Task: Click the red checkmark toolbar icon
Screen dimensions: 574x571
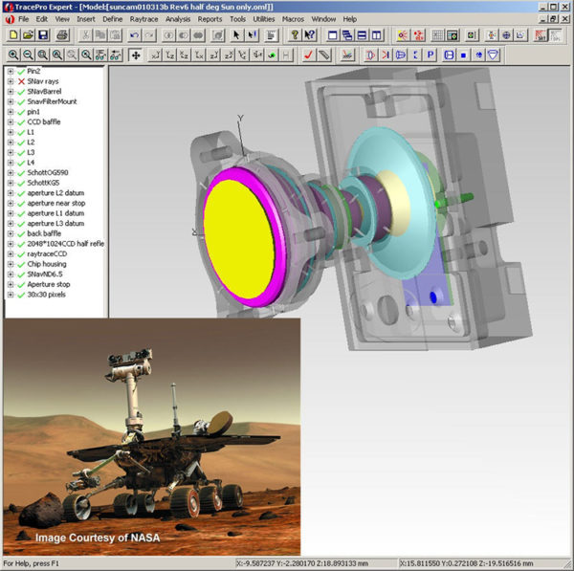Action: coord(308,55)
